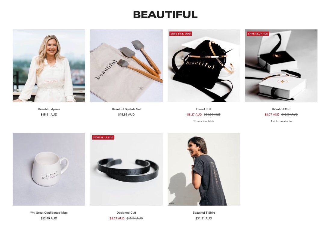View the Loved Cuff product image
Image resolution: width=325 pixels, height=226 pixels.
[204, 65]
